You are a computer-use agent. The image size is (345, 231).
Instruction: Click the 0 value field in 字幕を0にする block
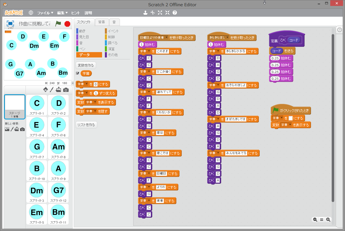(x=96, y=84)
